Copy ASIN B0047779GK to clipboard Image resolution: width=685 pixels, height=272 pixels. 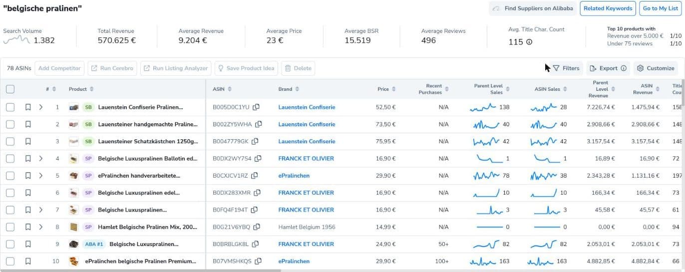point(255,141)
